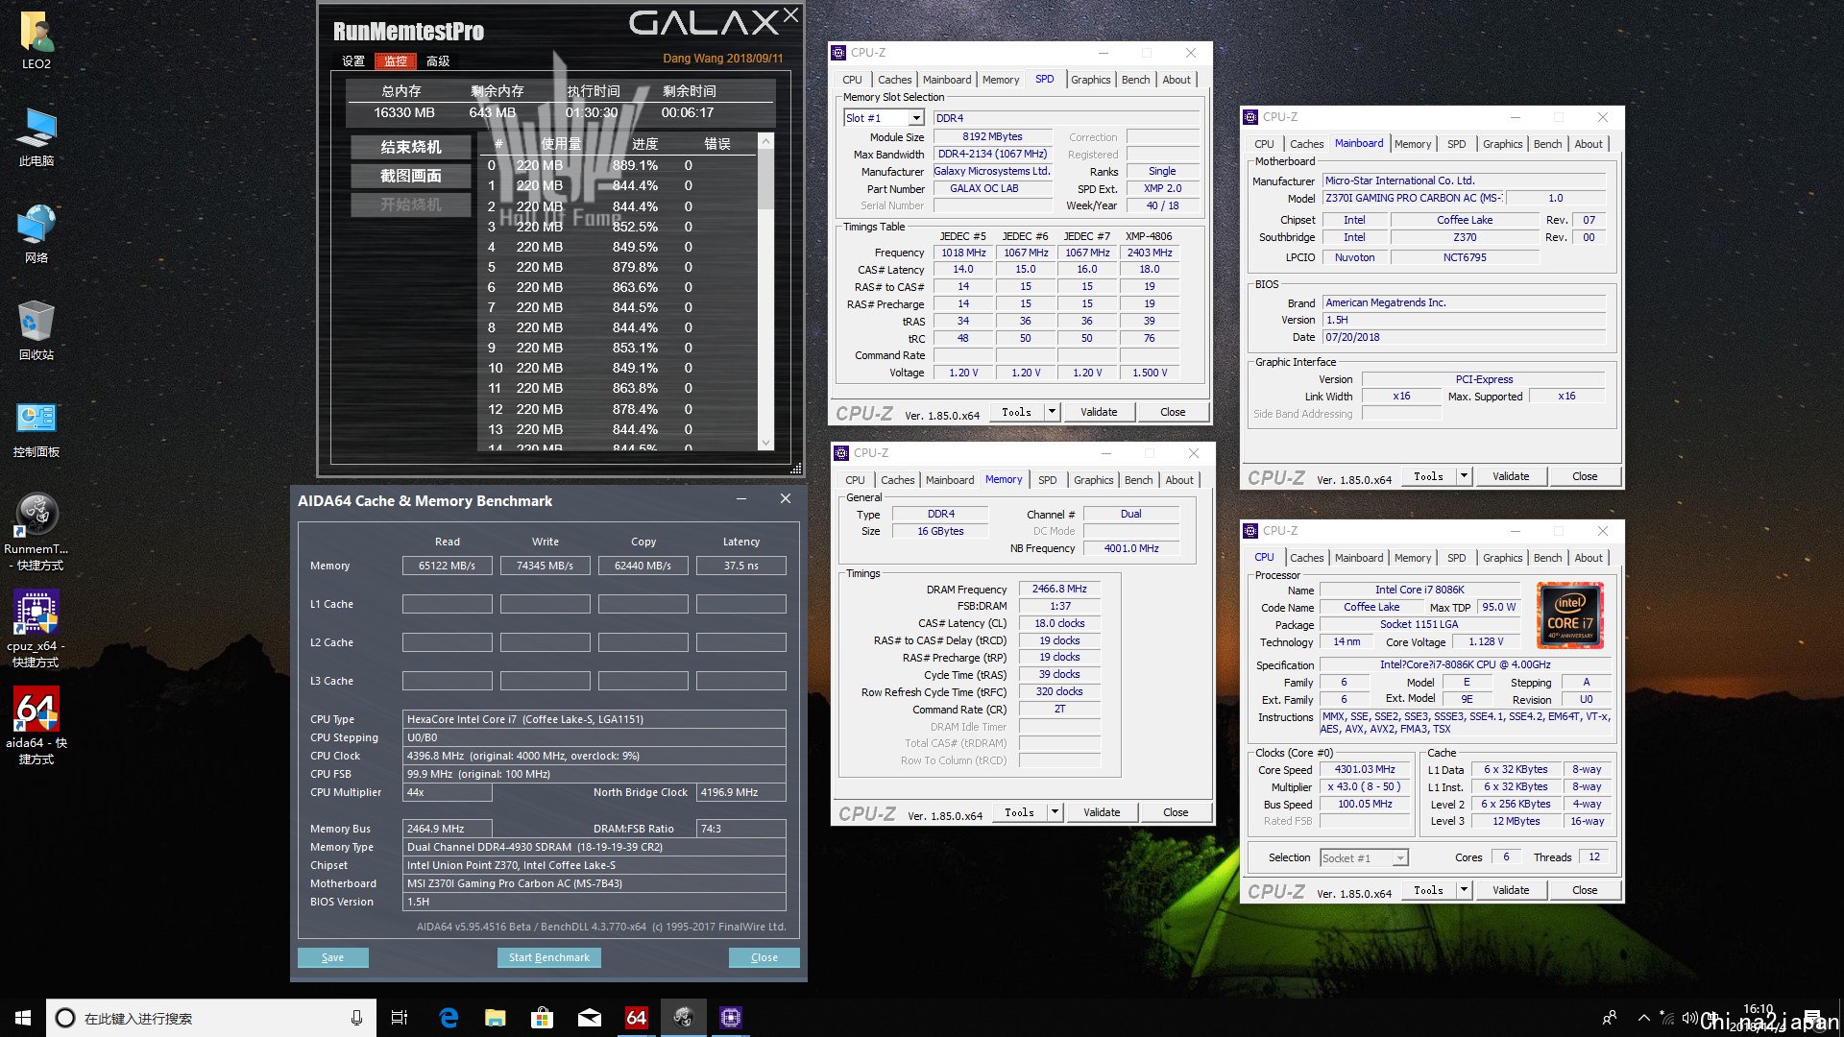This screenshot has height=1037, width=1844.
Task: Open Tools dropdown arrow in Mainboard CPU-Z window
Action: [1465, 476]
